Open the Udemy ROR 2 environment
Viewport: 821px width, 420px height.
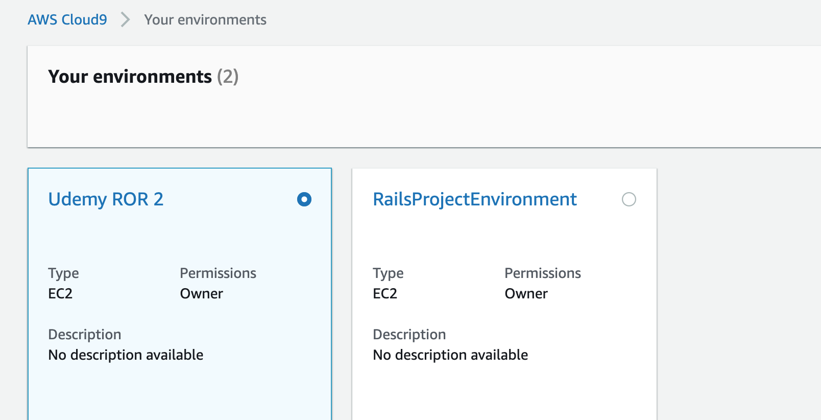click(106, 199)
